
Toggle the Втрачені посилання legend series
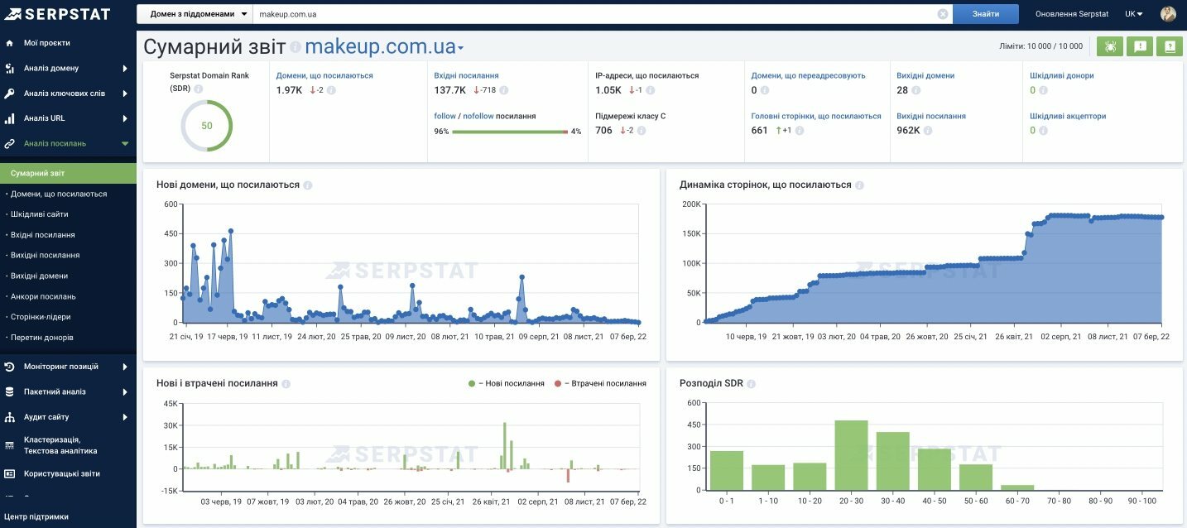pyautogui.click(x=600, y=384)
